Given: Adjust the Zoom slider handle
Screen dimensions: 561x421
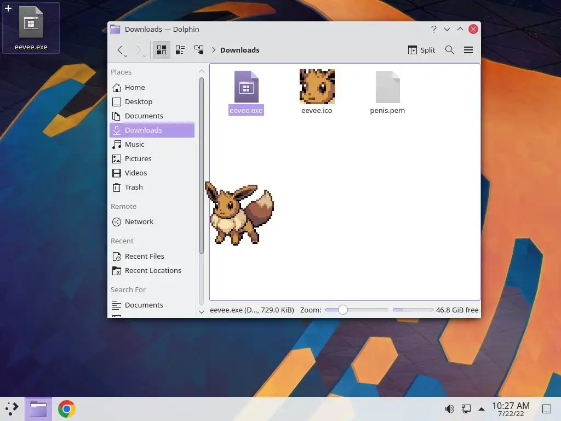Looking at the screenshot, I should click(x=343, y=310).
